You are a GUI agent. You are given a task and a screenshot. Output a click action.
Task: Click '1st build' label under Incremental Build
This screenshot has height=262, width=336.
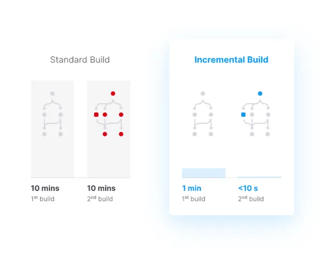[x=193, y=199]
